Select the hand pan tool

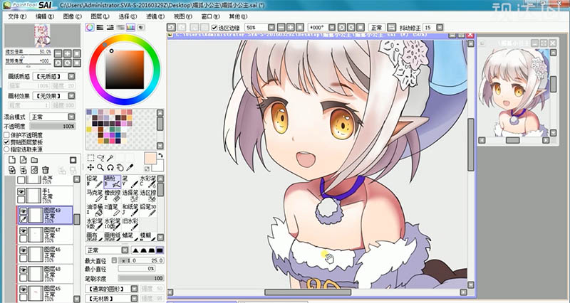120,168
